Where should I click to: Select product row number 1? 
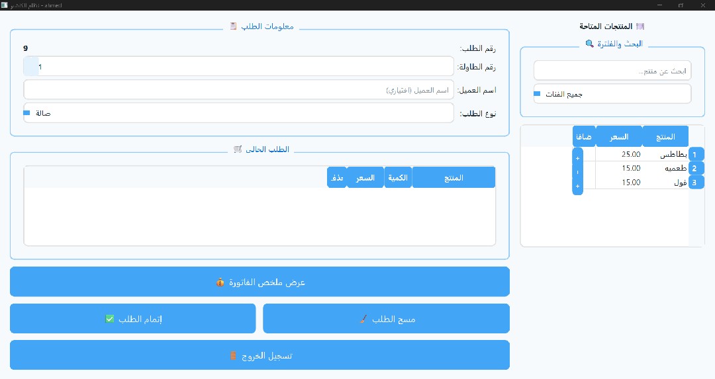tap(695, 155)
